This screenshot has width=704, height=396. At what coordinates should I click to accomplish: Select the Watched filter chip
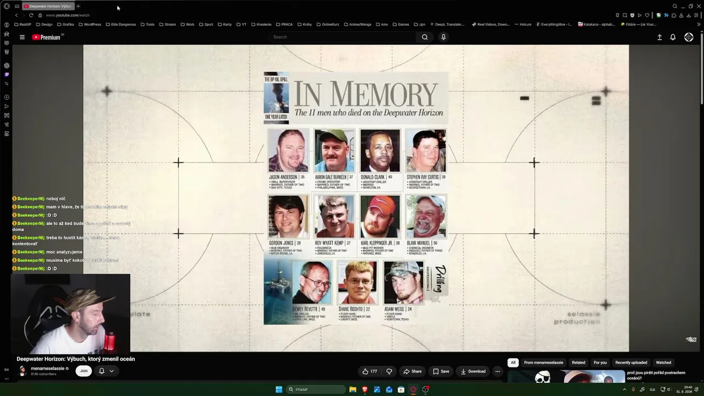coord(663,362)
